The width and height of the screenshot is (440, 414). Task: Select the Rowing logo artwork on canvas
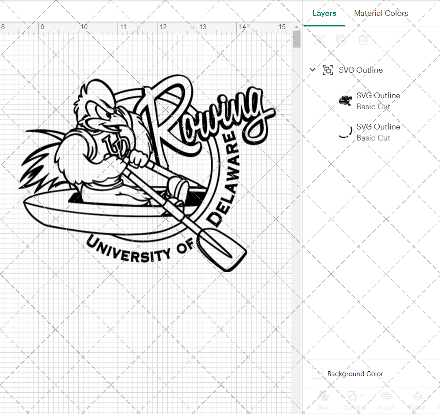[x=147, y=173]
